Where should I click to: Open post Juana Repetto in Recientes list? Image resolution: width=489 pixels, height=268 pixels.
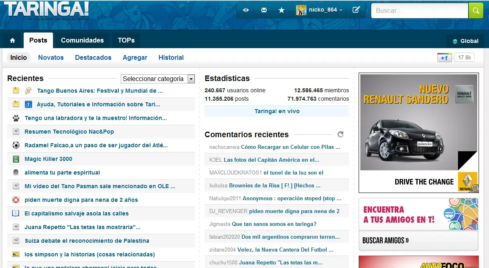[82, 227]
